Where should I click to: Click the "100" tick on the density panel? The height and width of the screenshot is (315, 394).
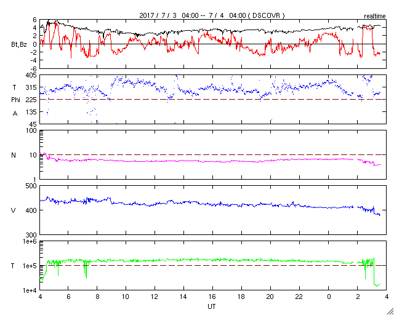point(32,131)
